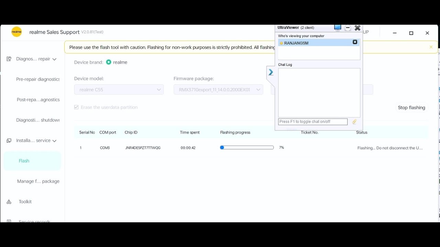Click the Time spent column header

pyautogui.click(x=190, y=132)
